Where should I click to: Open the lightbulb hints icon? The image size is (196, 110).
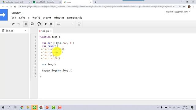tap(79, 24)
